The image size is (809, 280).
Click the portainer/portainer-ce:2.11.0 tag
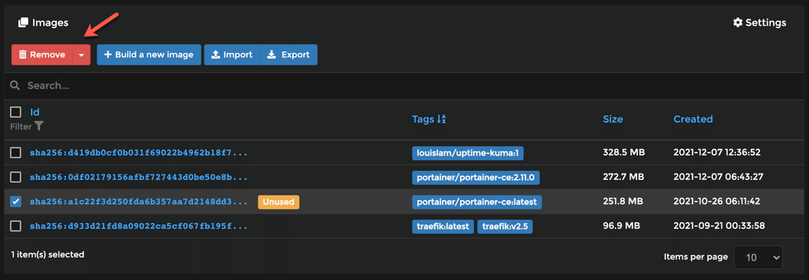(x=476, y=177)
